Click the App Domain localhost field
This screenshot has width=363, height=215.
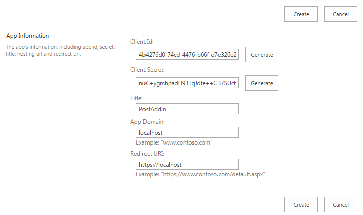click(187, 132)
